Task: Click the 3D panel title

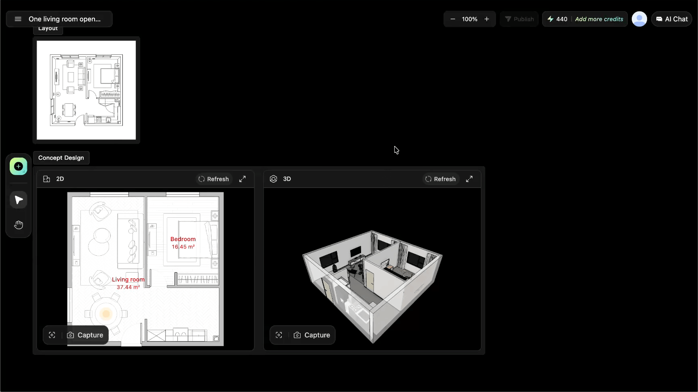Action: pos(287,179)
